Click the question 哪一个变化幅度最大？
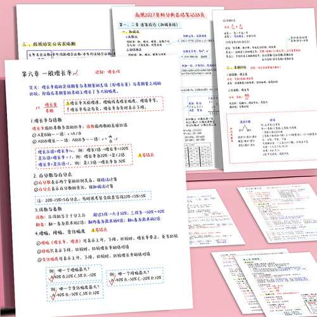Image resolution: width=317 pixels, height=317 pixels. [x=79, y=288]
